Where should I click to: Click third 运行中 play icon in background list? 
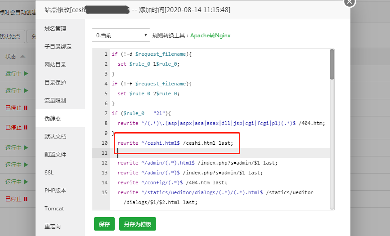(26, 148)
